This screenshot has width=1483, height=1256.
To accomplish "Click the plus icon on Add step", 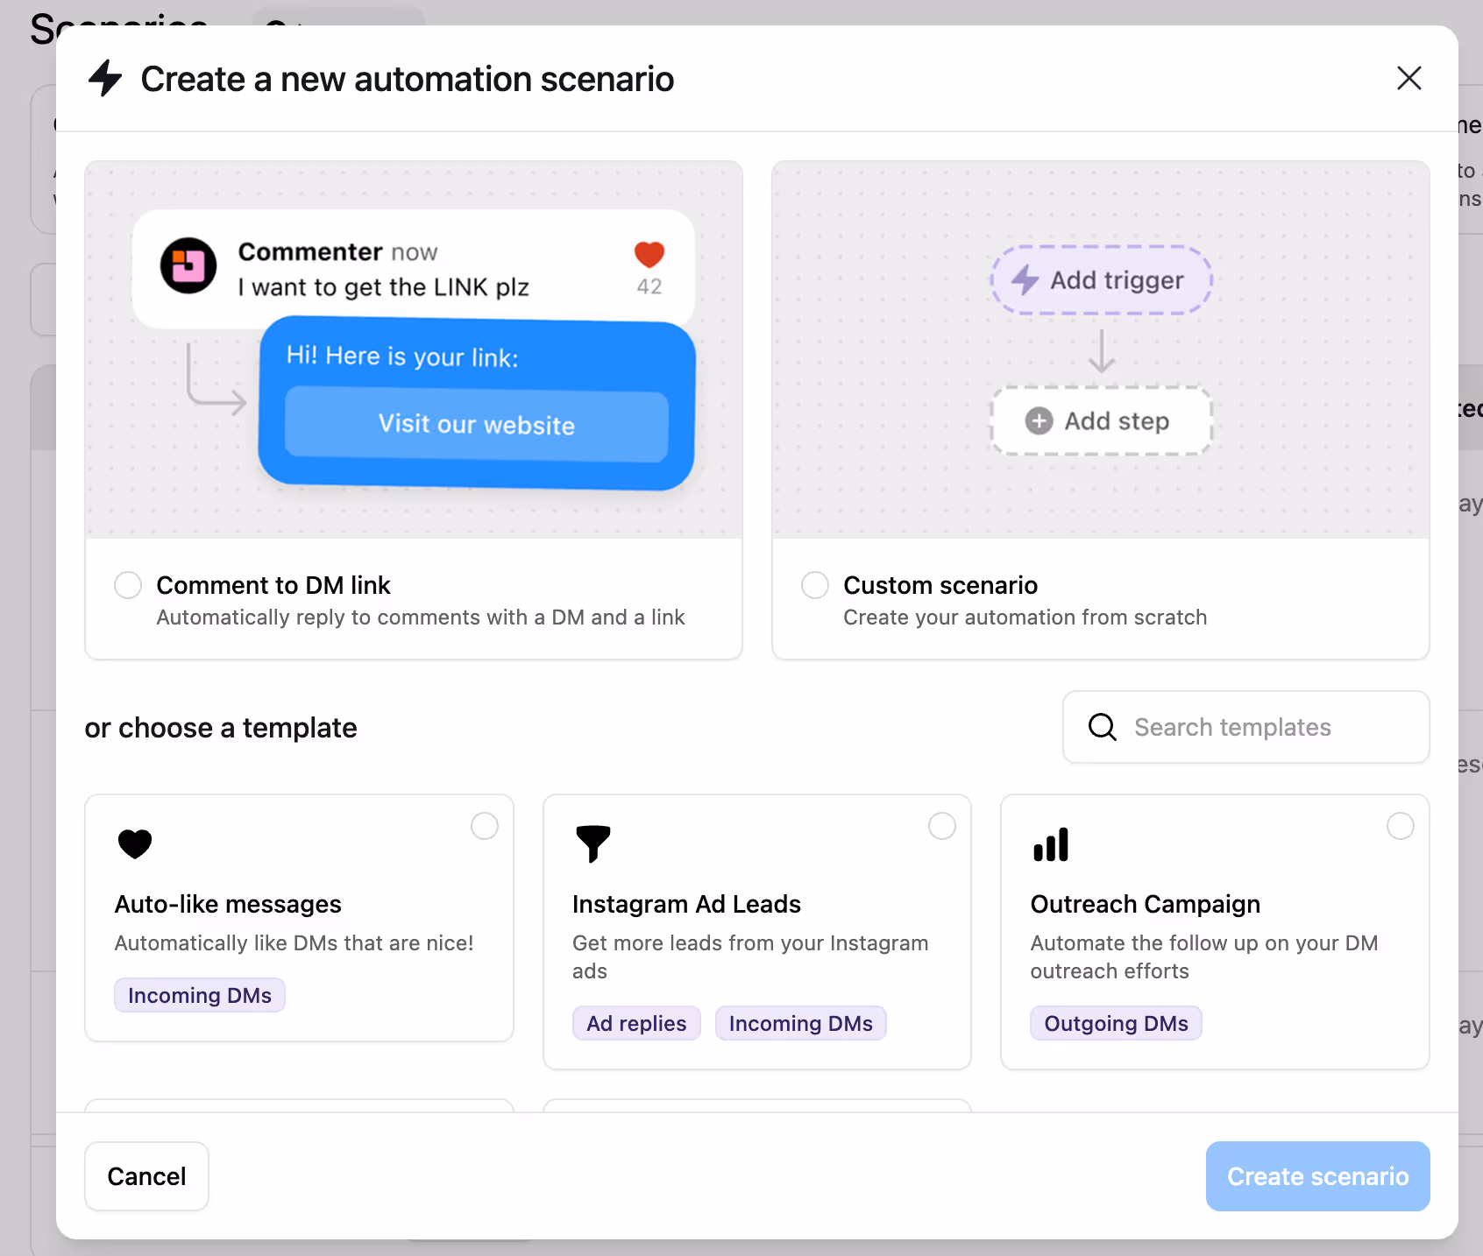I will (x=1038, y=421).
